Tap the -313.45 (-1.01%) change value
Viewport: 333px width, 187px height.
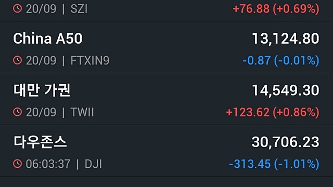(274, 164)
